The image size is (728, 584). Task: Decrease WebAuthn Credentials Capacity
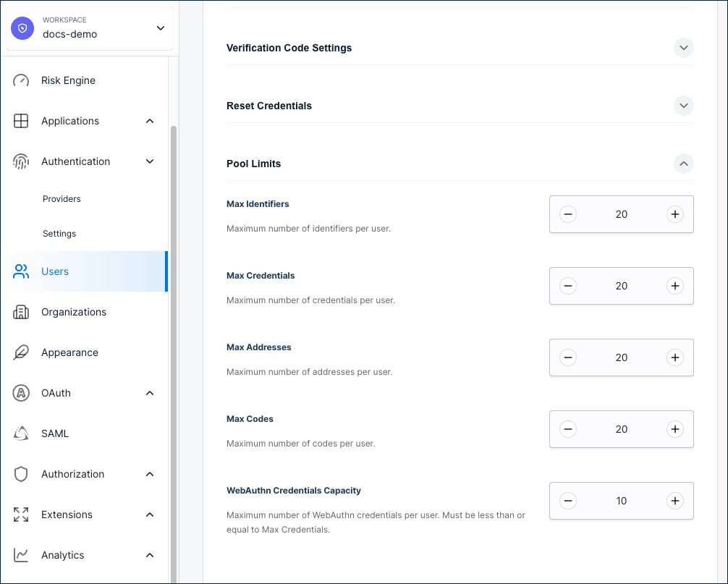pos(568,501)
